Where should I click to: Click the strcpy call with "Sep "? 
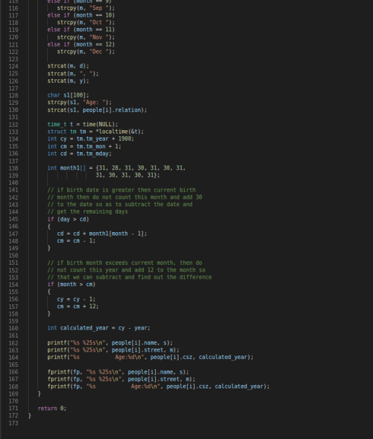[86, 8]
